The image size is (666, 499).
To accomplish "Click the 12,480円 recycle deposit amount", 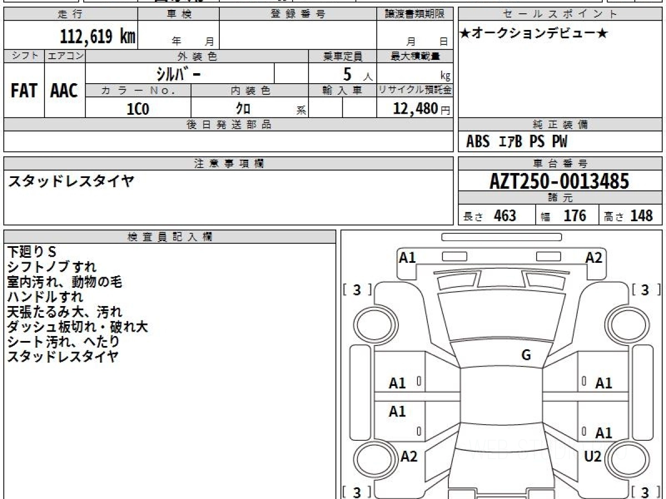I will 422,109.
